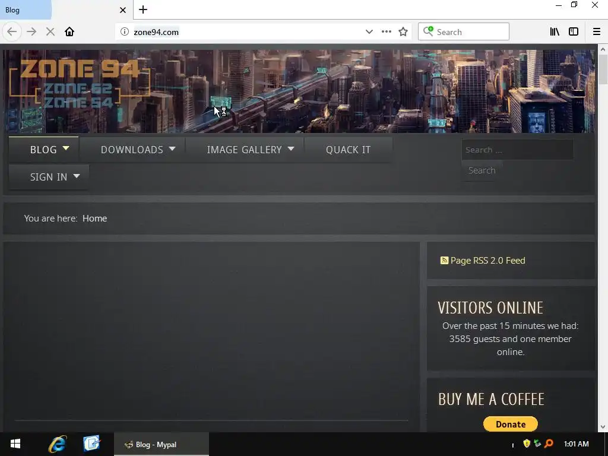This screenshot has height=456, width=608.
Task: Click the orange RSS feed icon
Action: [x=444, y=261]
